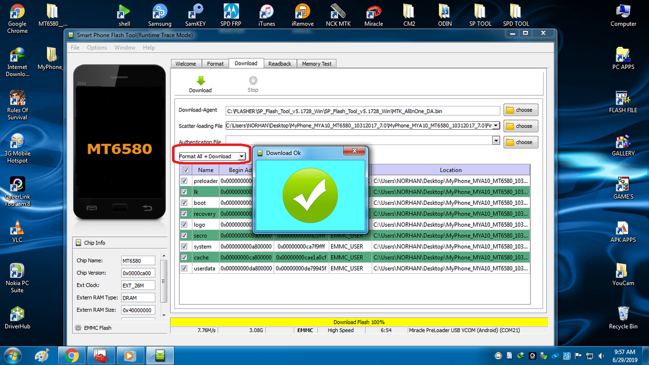649x365 pixels.
Task: Uncheck the preloader partition checkbox
Action: (x=184, y=180)
